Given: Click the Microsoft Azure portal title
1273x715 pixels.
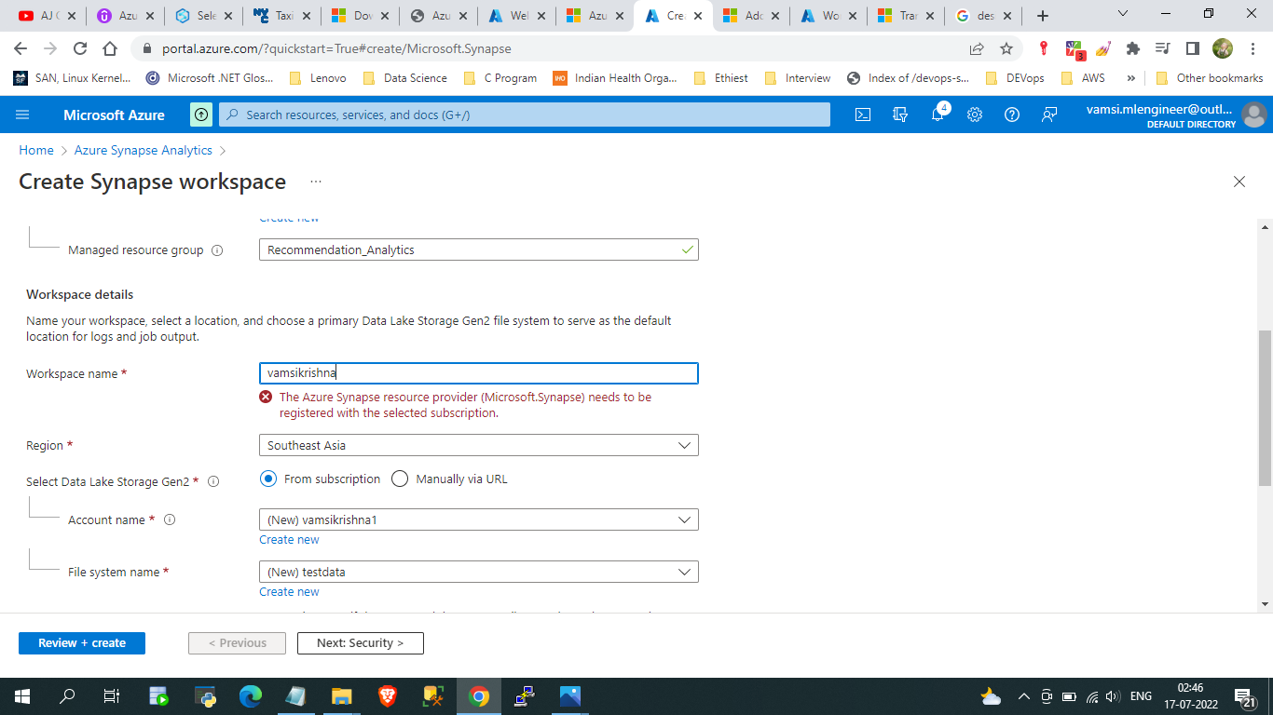Looking at the screenshot, I should [114, 115].
